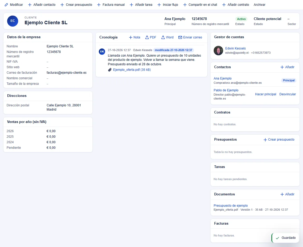Click the plus icon of Añadir tarea
Screen dimensions: 303x247
(131, 5)
